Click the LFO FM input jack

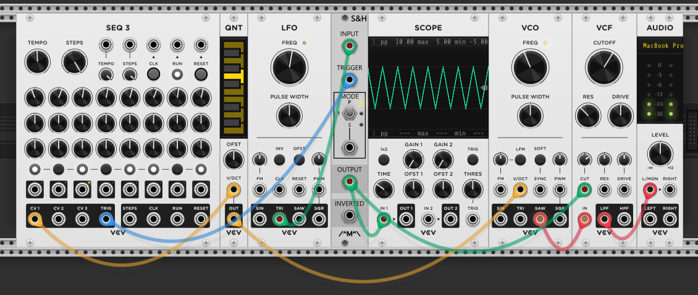pyautogui.click(x=259, y=191)
